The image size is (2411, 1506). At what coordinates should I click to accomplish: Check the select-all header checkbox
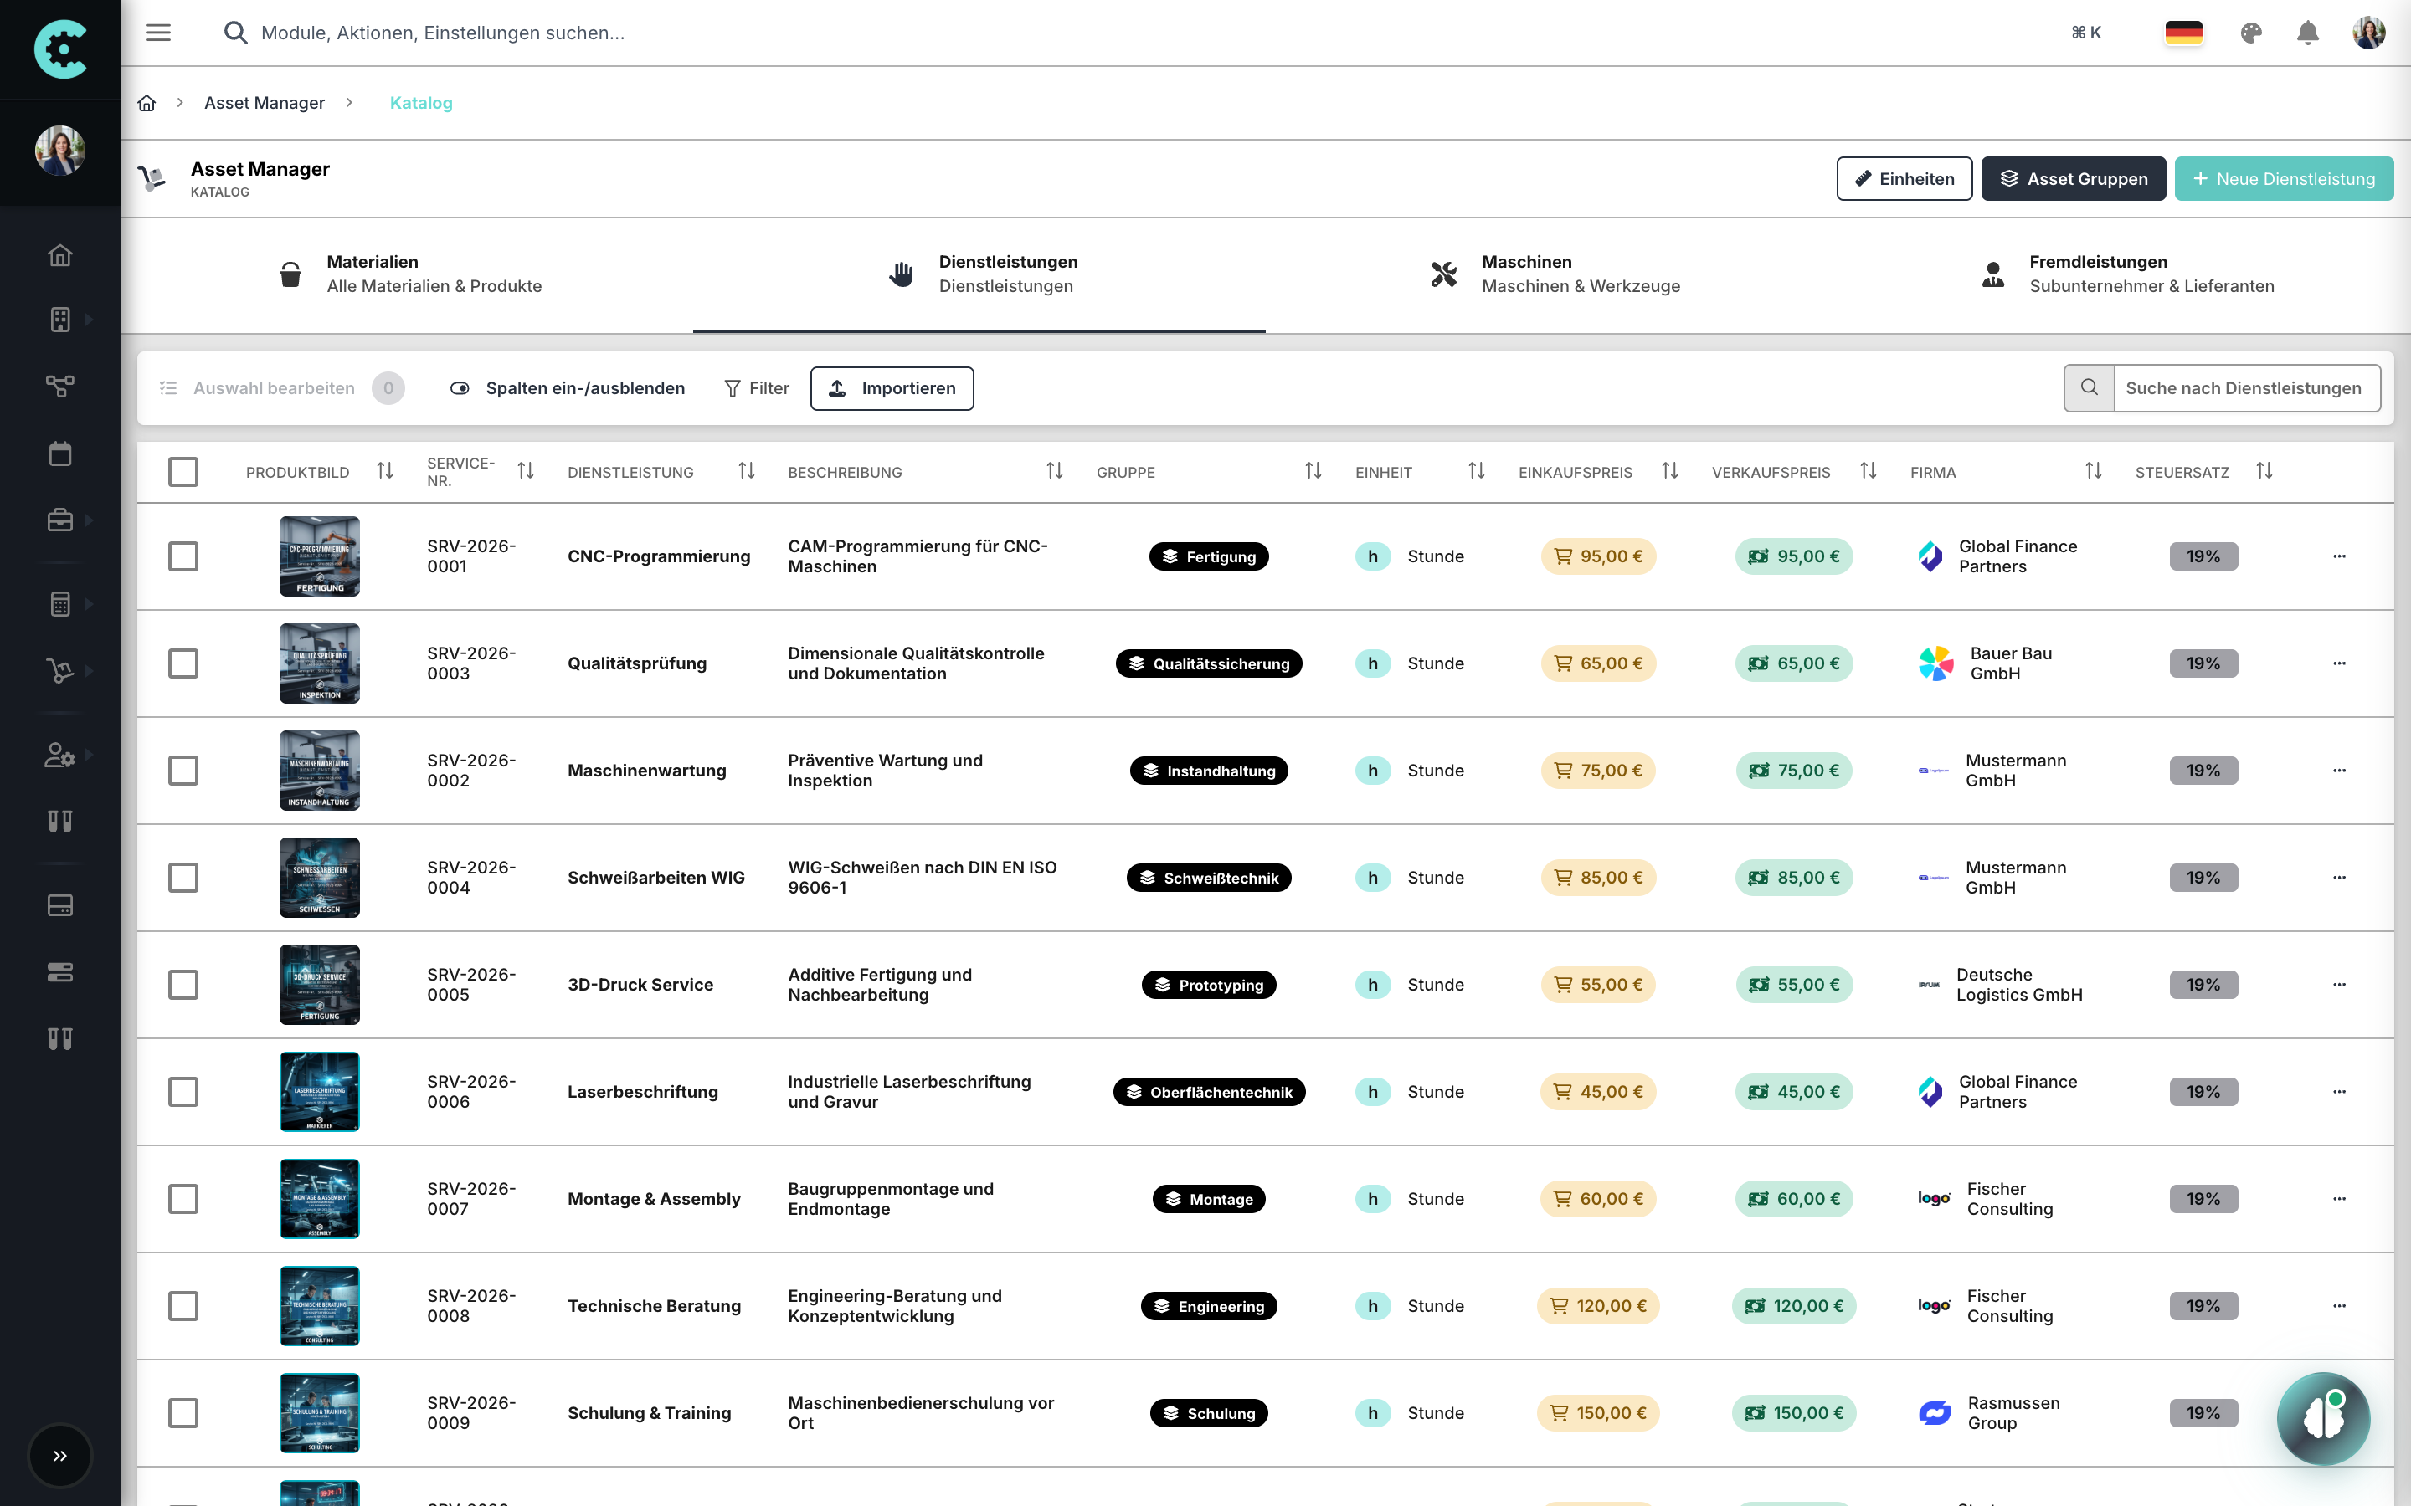(183, 471)
